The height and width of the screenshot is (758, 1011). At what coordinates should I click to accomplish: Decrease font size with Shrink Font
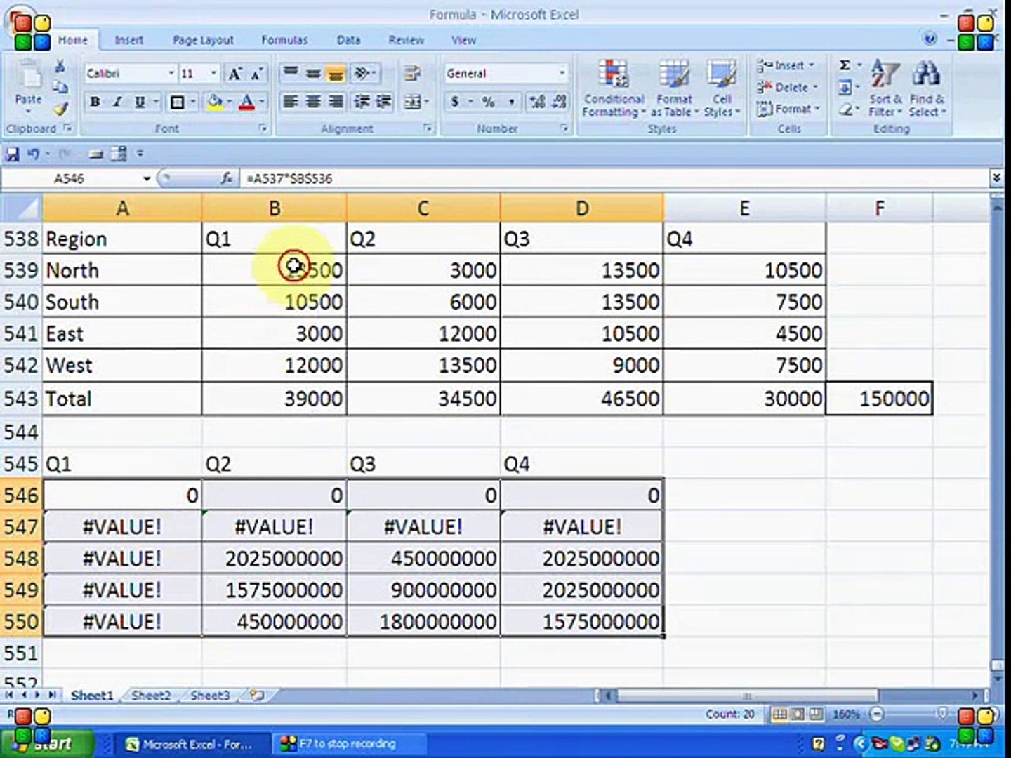257,74
